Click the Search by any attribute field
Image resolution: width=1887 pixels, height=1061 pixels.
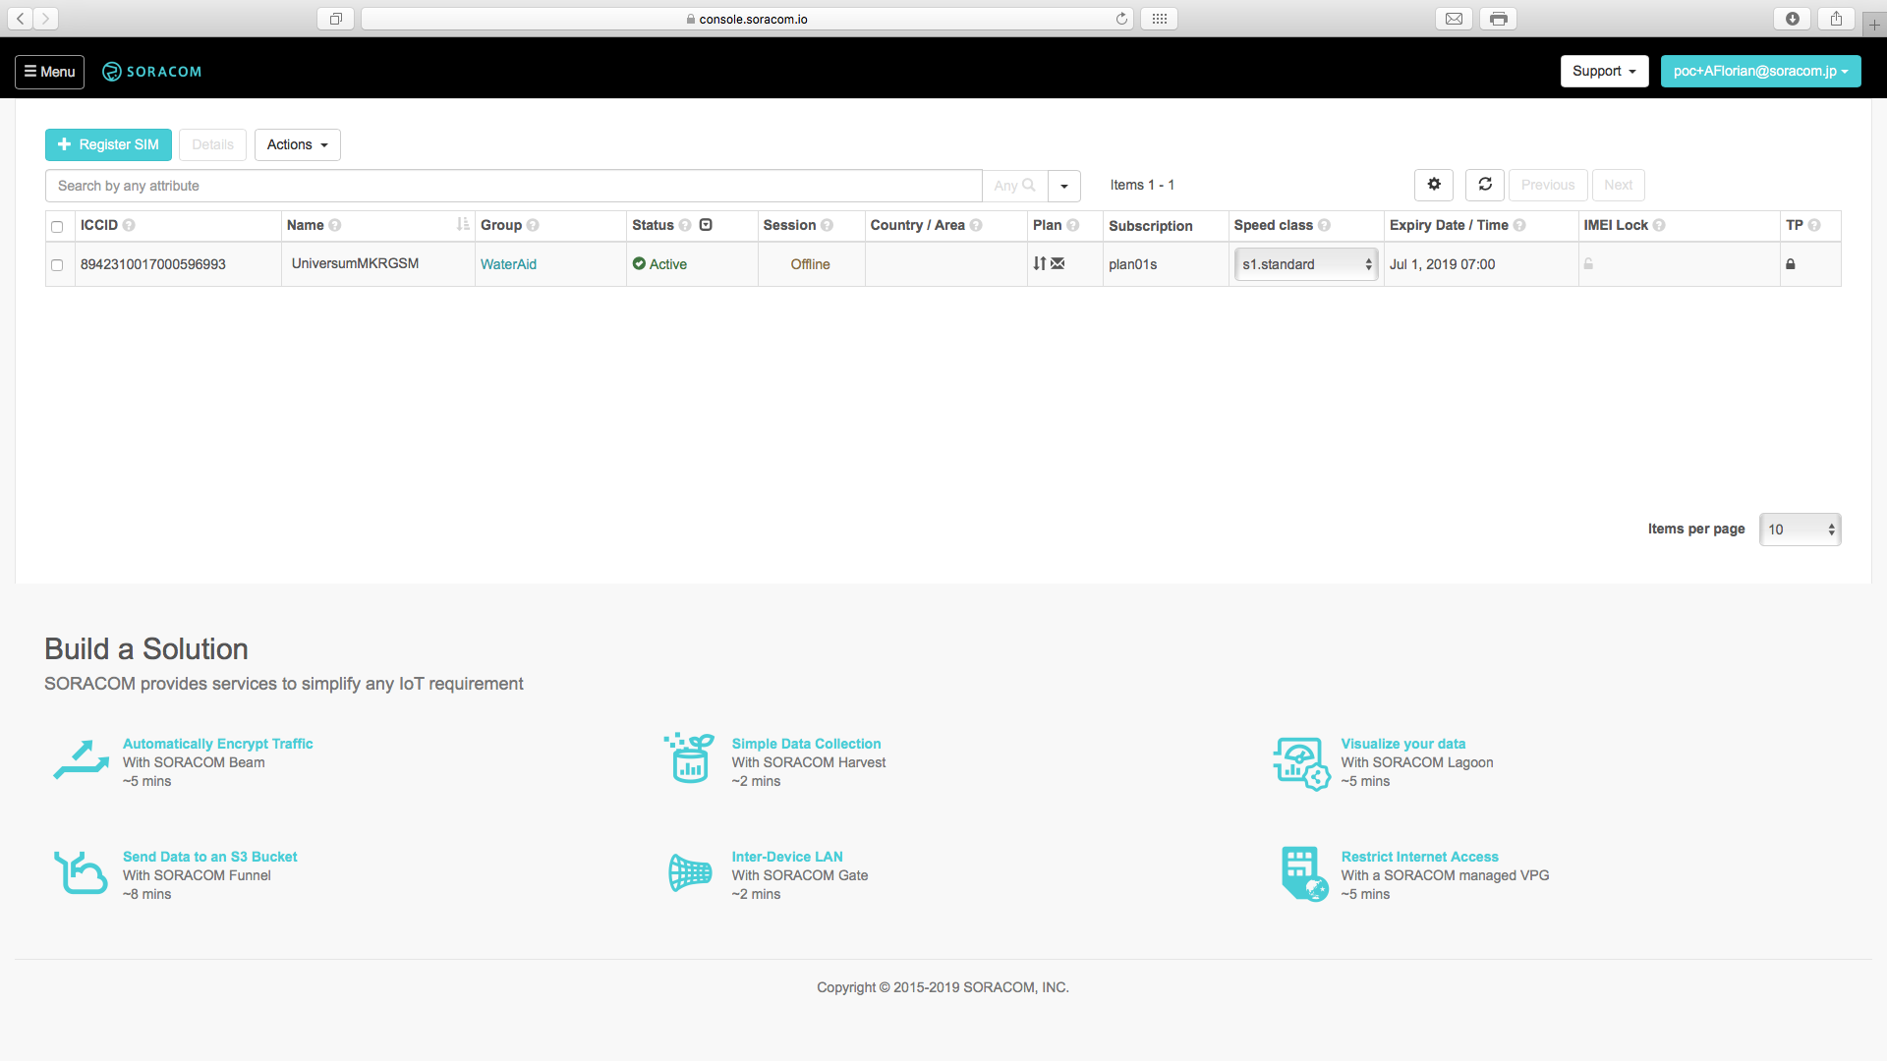click(513, 186)
